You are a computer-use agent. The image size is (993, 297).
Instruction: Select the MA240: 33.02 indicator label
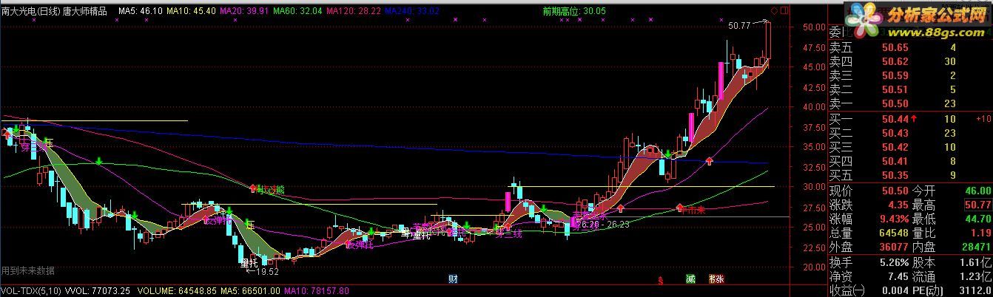click(412, 12)
